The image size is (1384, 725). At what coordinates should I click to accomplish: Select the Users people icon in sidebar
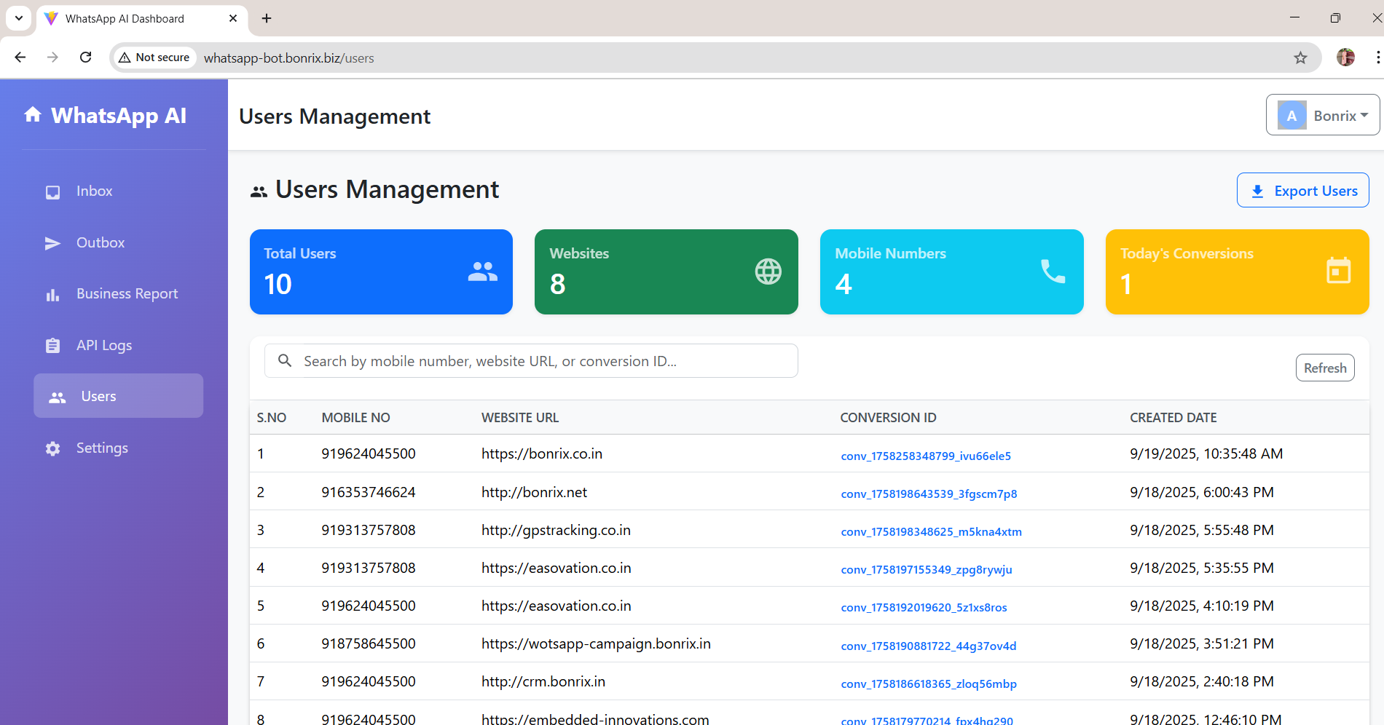coord(57,396)
